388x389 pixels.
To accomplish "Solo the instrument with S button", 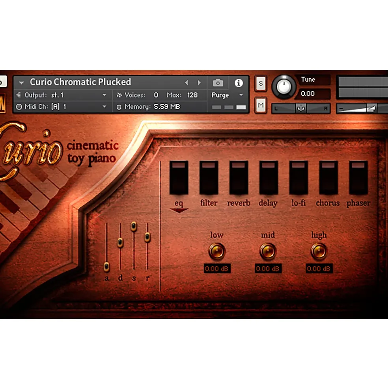I will 261,83.
